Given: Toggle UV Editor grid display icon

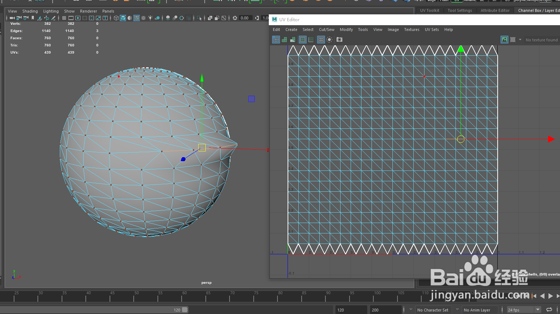Looking at the screenshot, I should [x=321, y=40].
